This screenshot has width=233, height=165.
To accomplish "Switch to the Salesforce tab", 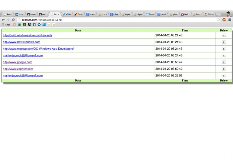I will click(x=8, y=14).
